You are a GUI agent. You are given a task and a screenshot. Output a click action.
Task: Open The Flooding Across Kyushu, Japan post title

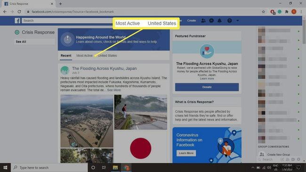(105, 68)
